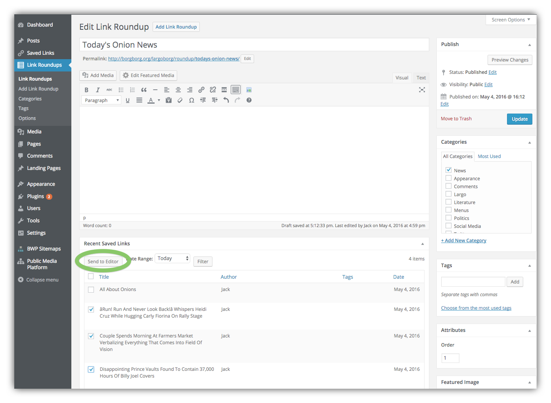Open editor keyboard shortcuts help icon
The image size is (551, 403).
tap(249, 100)
